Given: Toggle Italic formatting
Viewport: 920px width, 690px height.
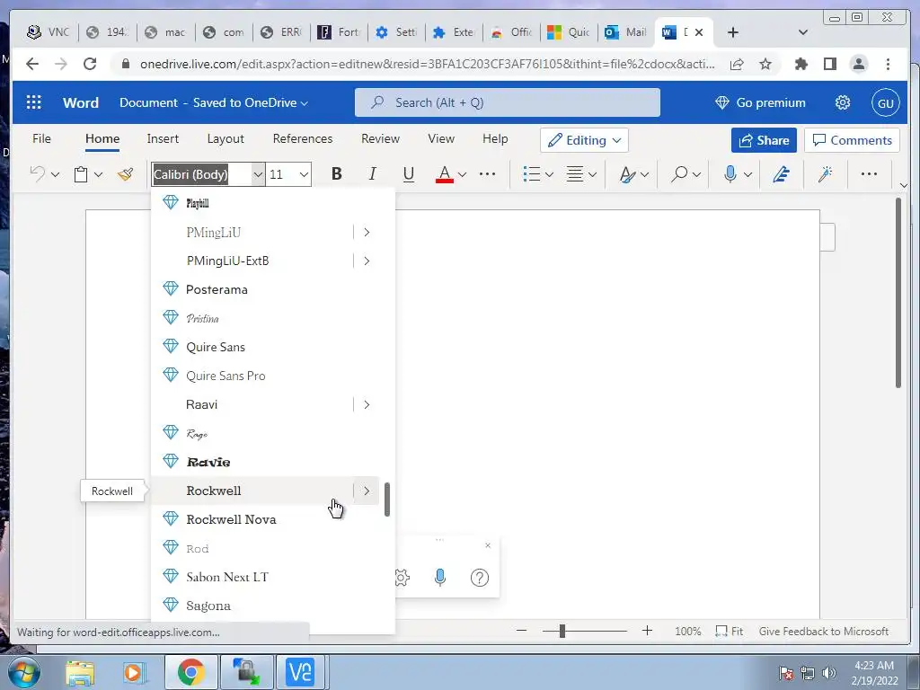Looking at the screenshot, I should click(x=372, y=173).
